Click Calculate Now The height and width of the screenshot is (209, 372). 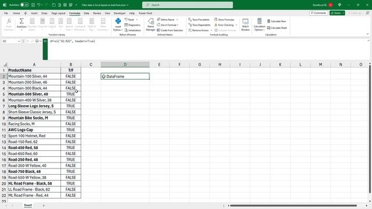[277, 21]
